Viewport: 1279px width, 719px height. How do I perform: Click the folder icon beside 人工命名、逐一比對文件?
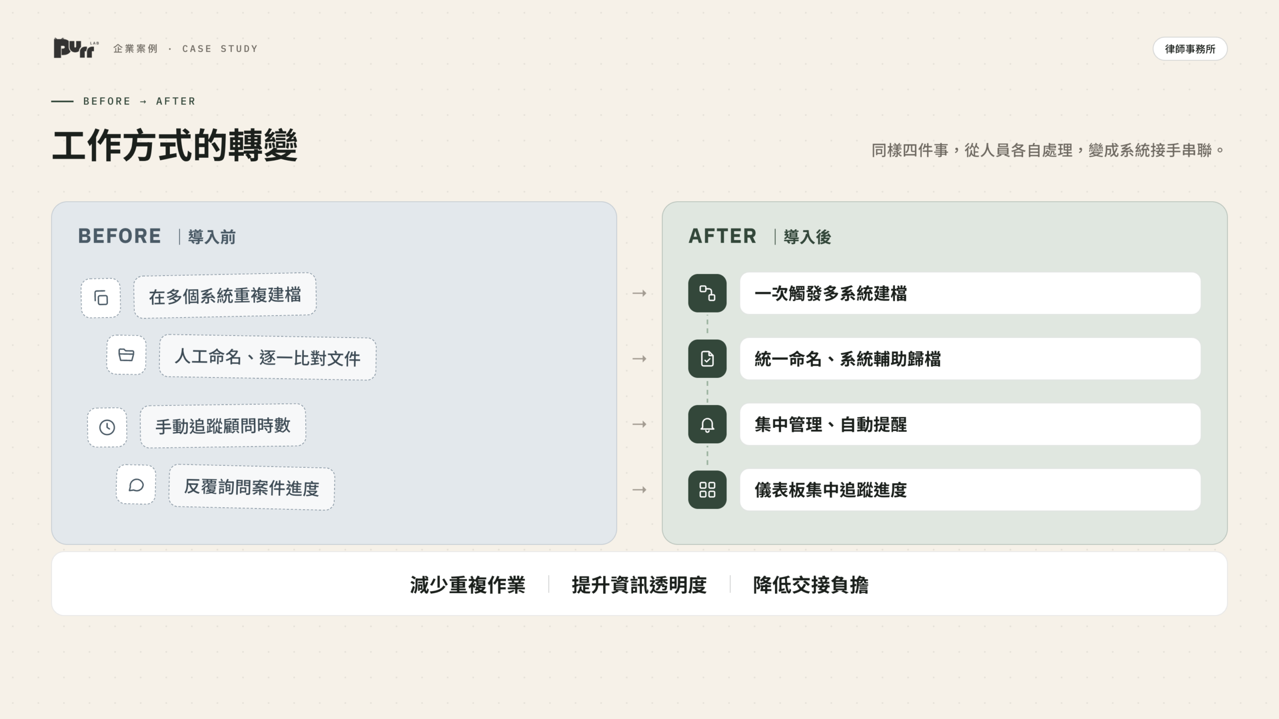tap(126, 355)
